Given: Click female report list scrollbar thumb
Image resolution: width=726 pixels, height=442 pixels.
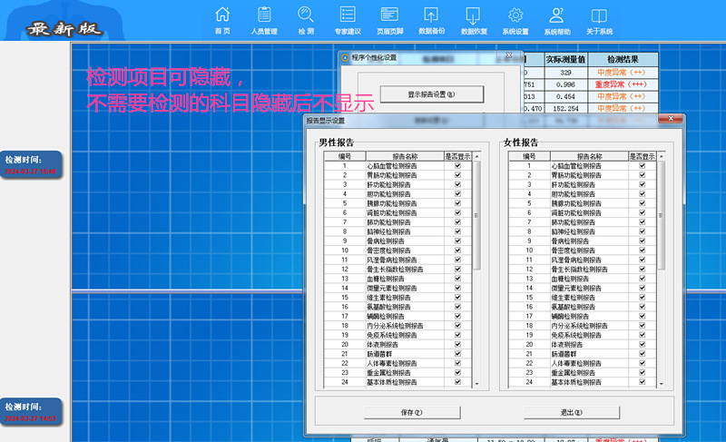Looking at the screenshot, I should 662,216.
